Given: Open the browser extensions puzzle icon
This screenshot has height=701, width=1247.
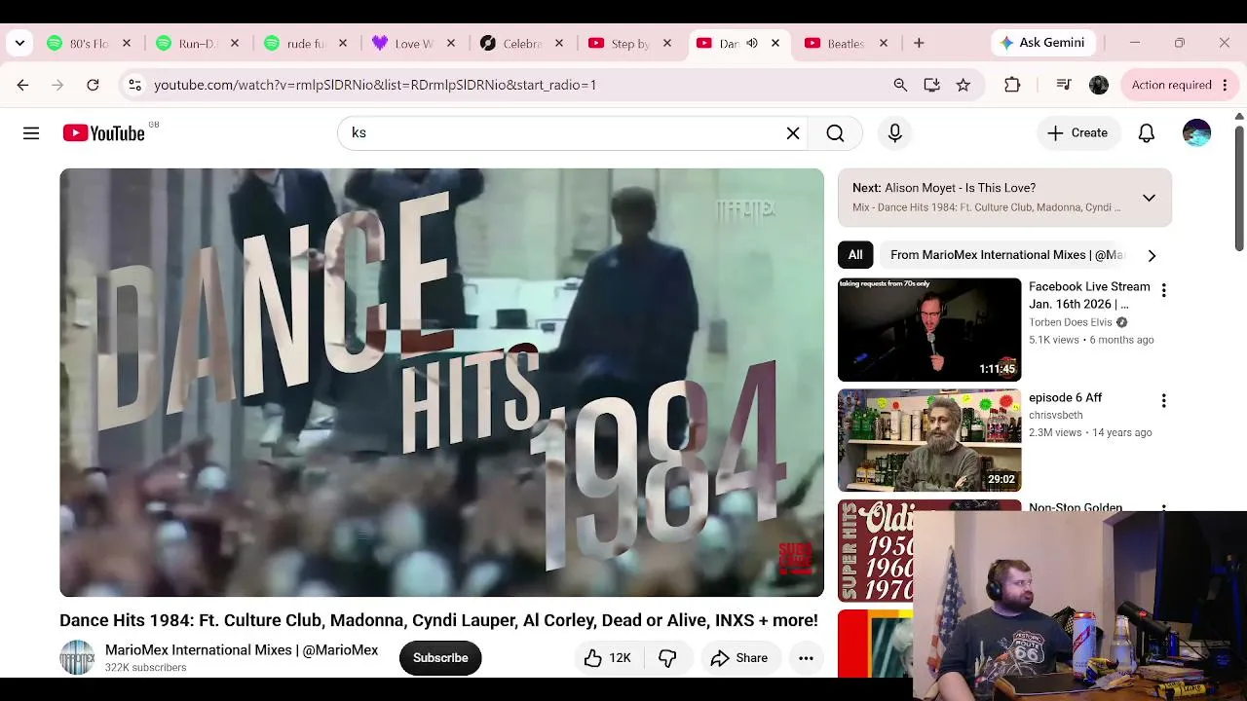Looking at the screenshot, I should [1012, 85].
